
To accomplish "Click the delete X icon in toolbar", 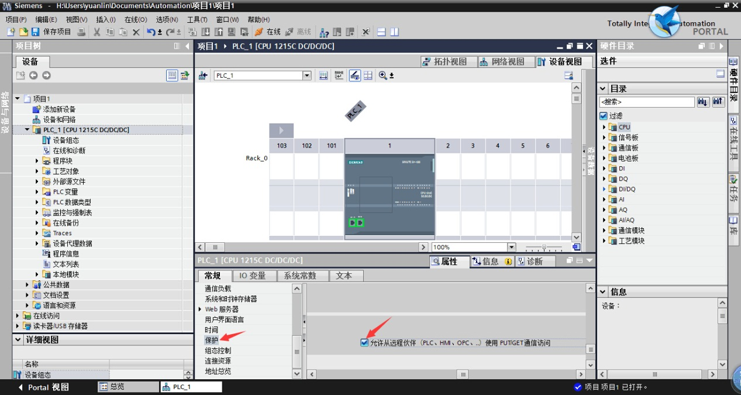I will (x=136, y=32).
